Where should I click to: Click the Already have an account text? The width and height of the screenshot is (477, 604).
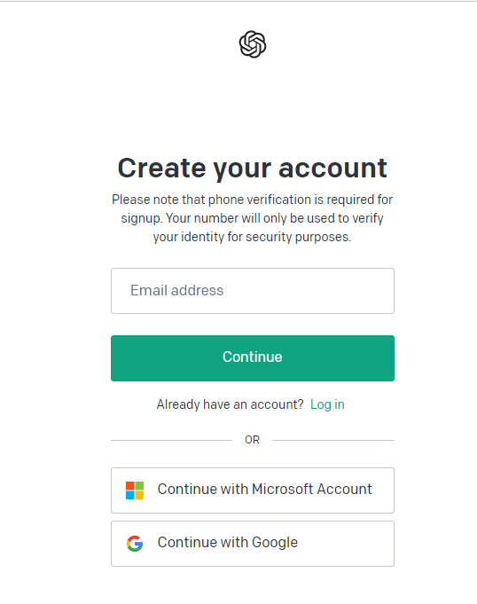231,404
